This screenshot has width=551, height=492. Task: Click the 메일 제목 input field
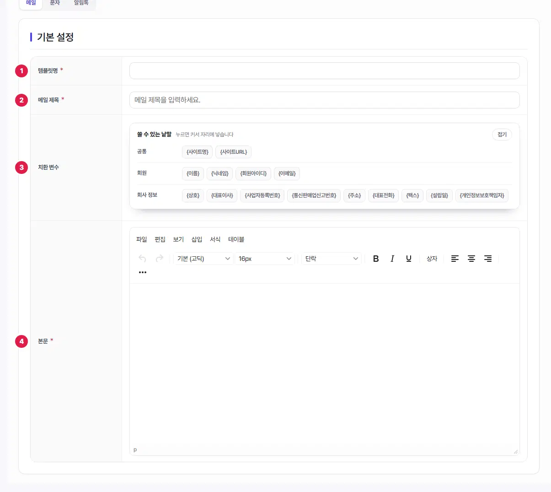pos(325,100)
